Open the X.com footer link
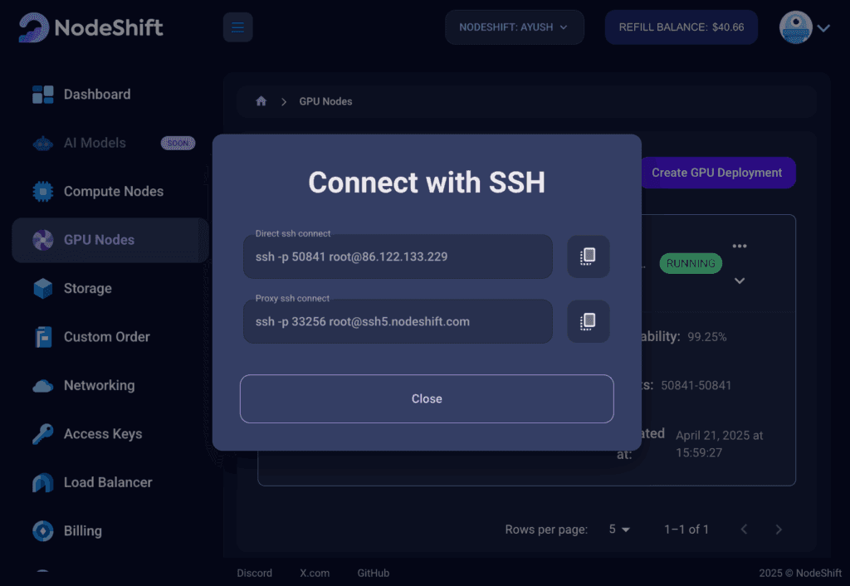The image size is (850, 586). click(x=315, y=573)
